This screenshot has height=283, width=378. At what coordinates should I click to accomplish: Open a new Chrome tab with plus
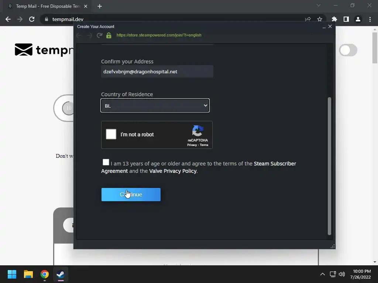[100, 6]
